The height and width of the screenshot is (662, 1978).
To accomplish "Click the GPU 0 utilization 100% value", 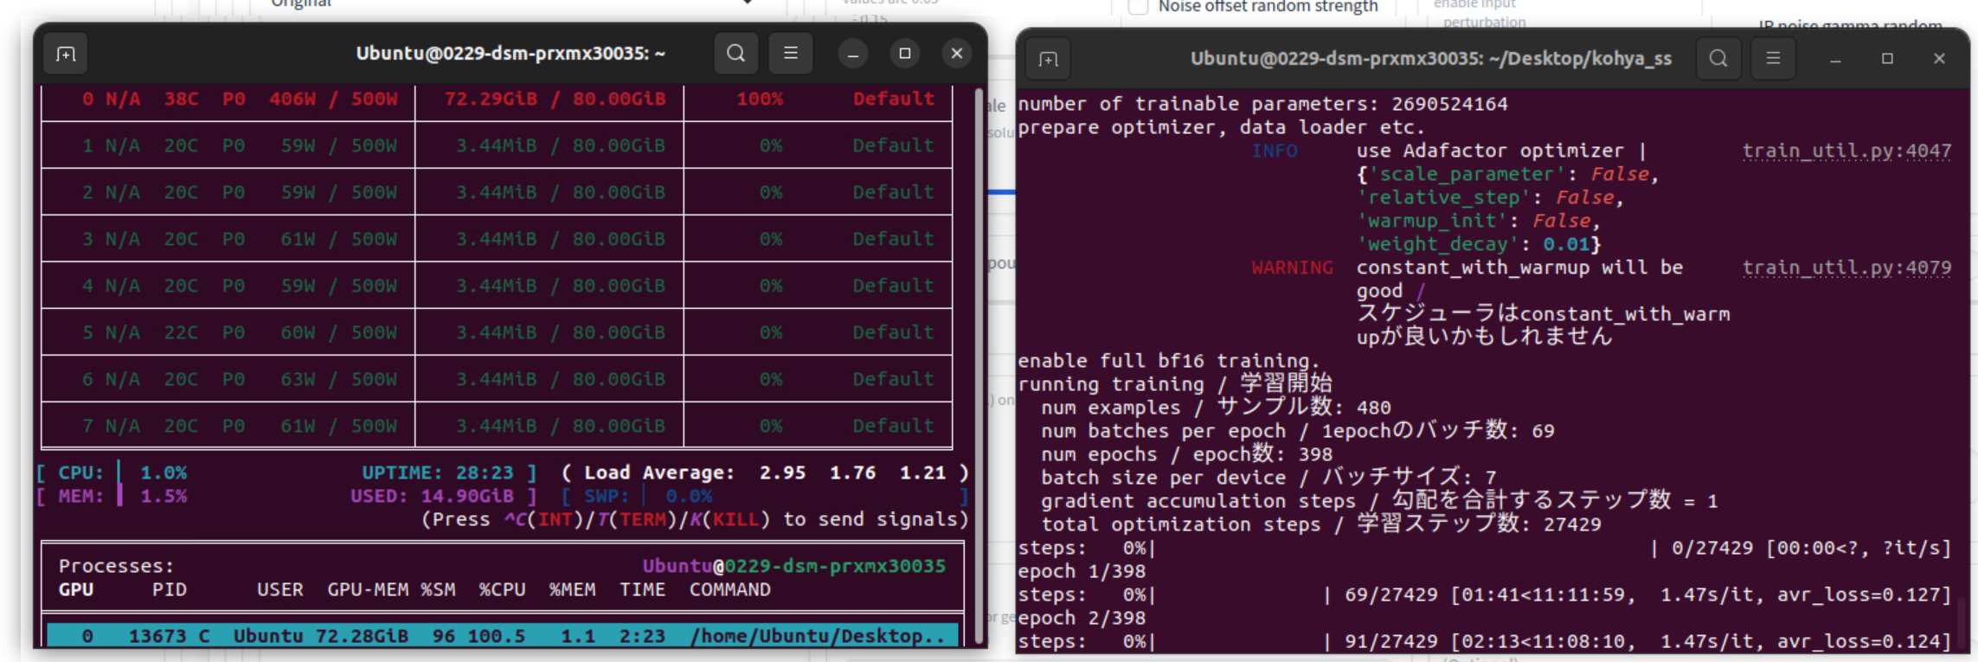I will click(x=760, y=99).
